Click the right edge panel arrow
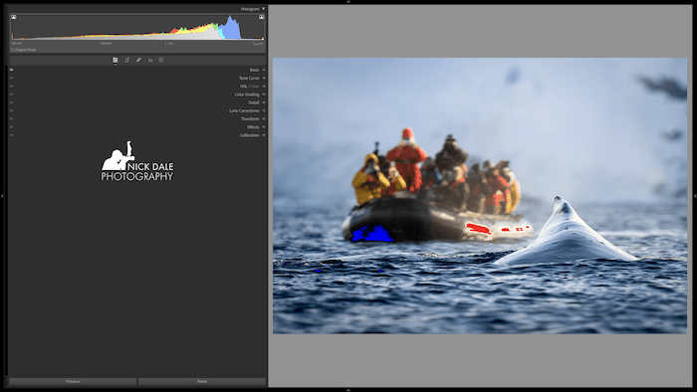 click(x=695, y=196)
